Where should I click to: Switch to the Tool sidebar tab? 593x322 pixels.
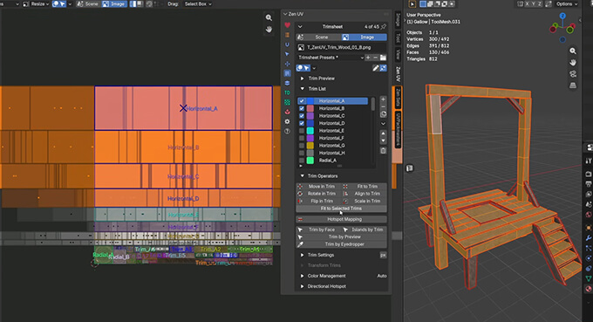point(398,38)
